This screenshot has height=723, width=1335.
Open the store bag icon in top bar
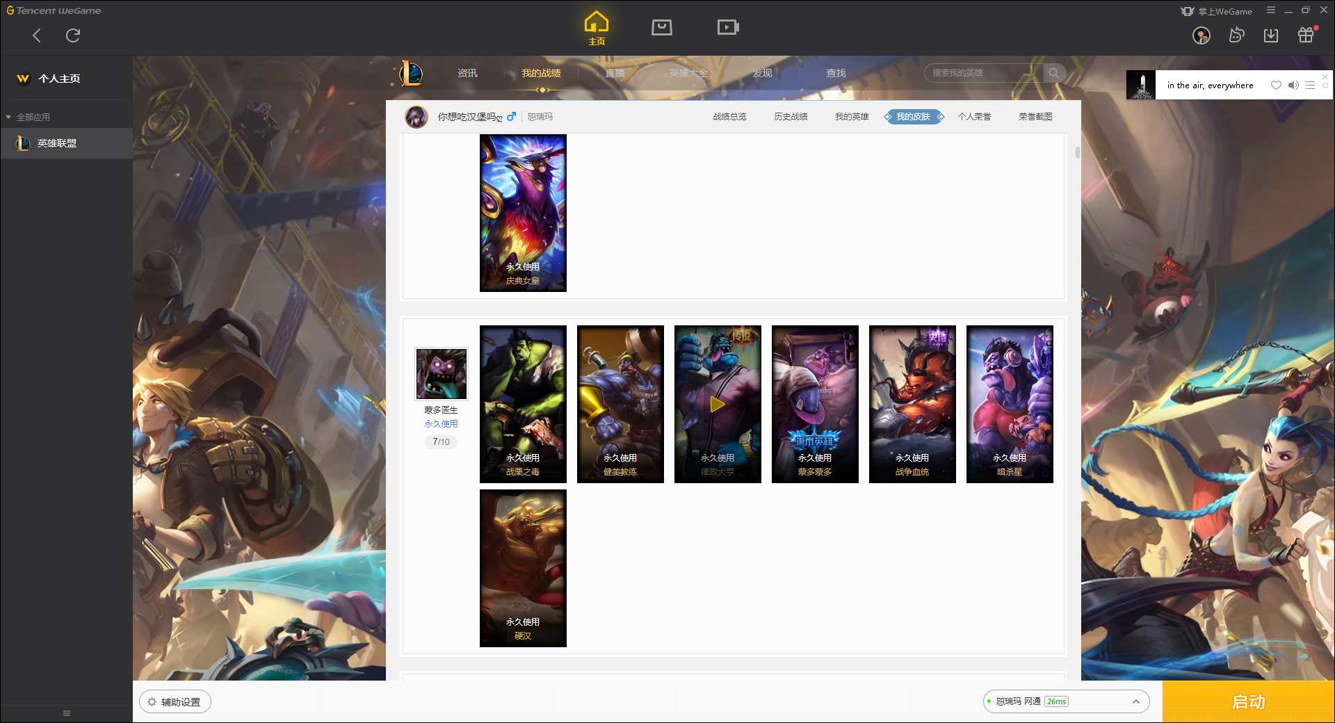coord(661,27)
